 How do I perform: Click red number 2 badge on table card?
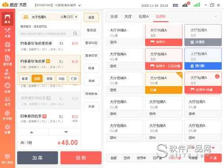click(x=217, y=77)
